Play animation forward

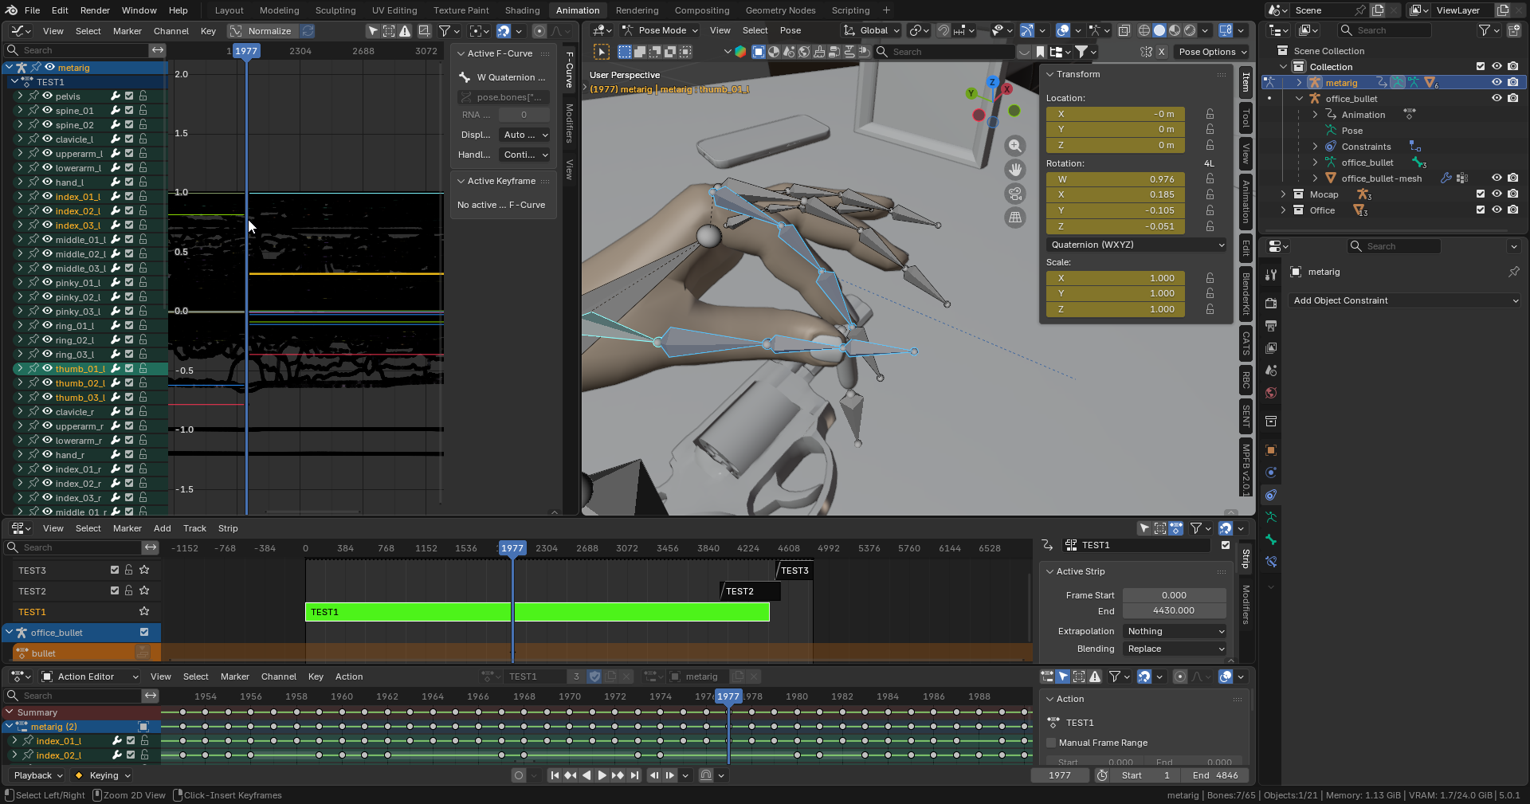[602, 775]
